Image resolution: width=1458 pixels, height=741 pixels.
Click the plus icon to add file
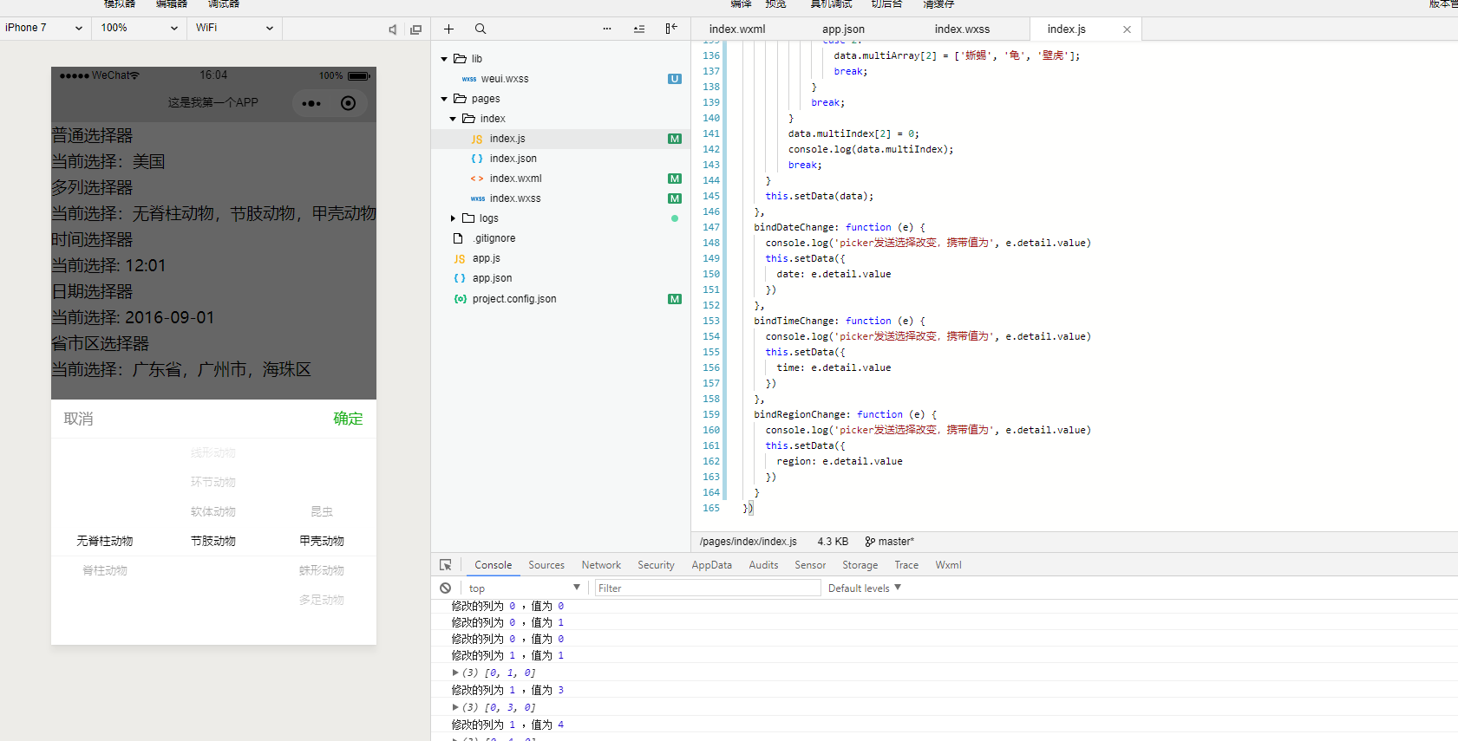pyautogui.click(x=448, y=29)
